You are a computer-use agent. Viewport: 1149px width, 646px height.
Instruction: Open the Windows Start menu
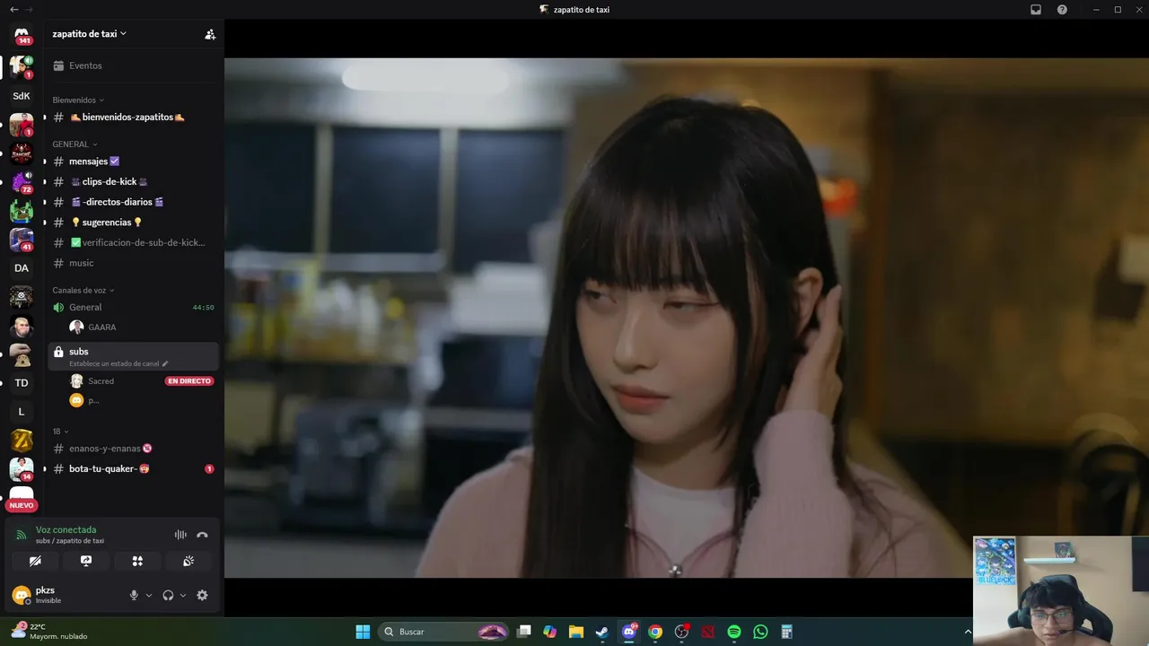tap(363, 632)
